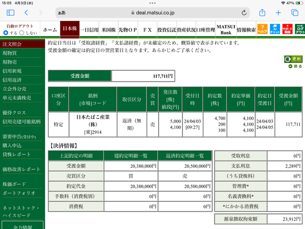Reload the page with refresh icon
The image size is (305, 229).
click(244, 13)
